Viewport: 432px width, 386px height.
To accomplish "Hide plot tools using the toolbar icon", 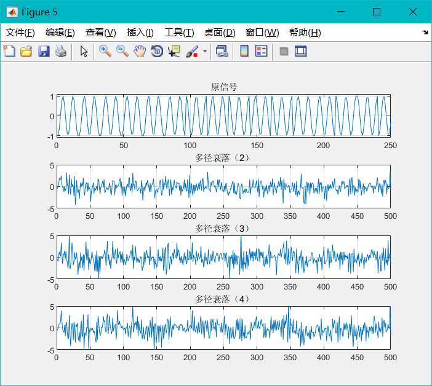I will coord(284,52).
